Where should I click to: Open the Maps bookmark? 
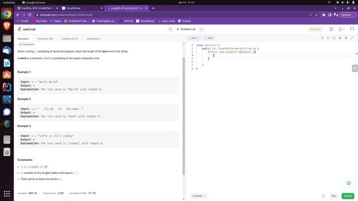(x=55, y=21)
